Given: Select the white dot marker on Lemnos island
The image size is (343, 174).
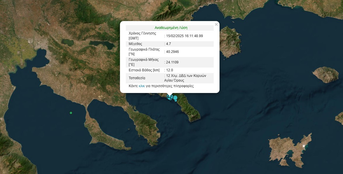Looking at the screenshot, I should (x=304, y=146).
